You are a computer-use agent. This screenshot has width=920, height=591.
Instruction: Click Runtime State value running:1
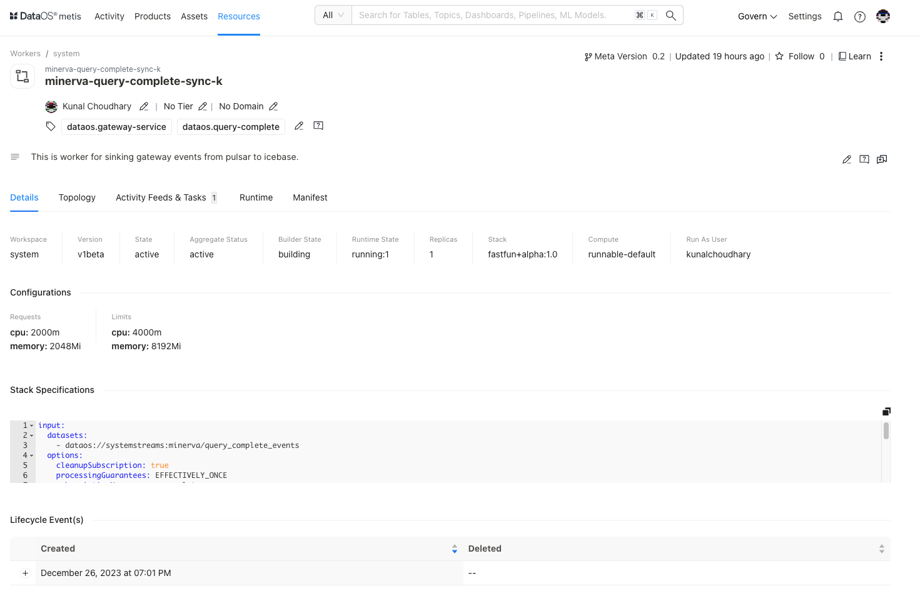click(x=370, y=254)
